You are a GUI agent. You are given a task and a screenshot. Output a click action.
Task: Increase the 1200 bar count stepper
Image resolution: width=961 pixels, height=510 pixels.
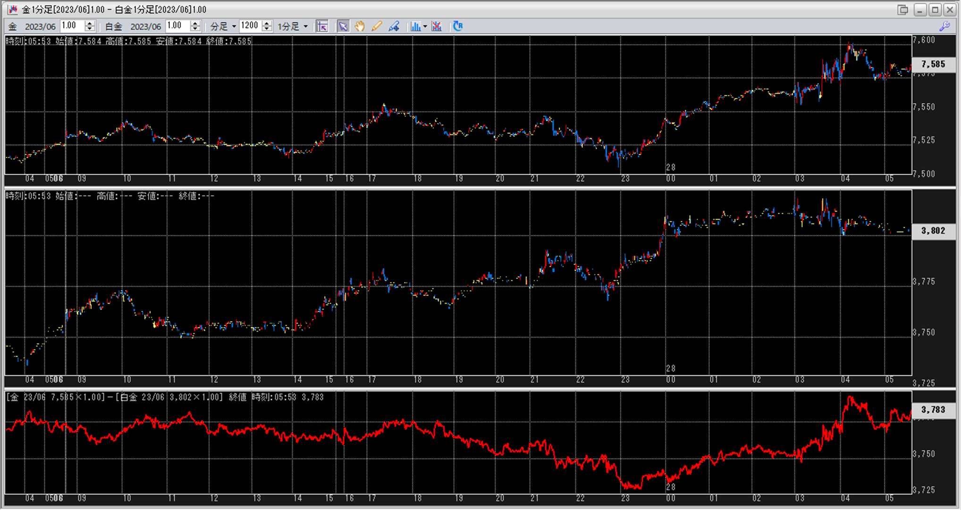click(x=267, y=24)
